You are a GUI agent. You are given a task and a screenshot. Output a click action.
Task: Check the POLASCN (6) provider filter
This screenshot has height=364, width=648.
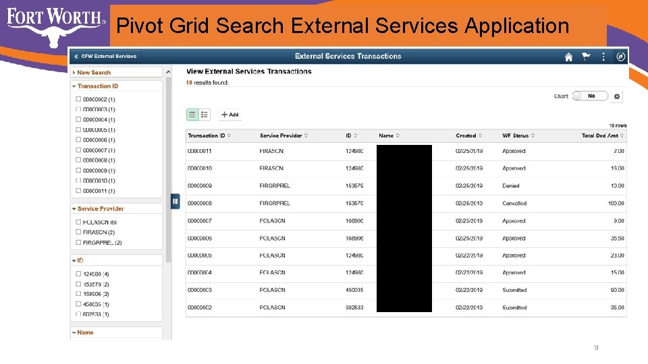(78, 222)
